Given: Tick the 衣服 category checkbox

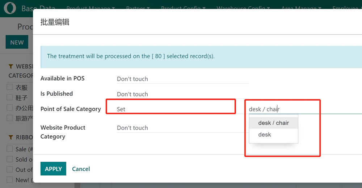Looking at the screenshot, I should (x=10, y=87).
